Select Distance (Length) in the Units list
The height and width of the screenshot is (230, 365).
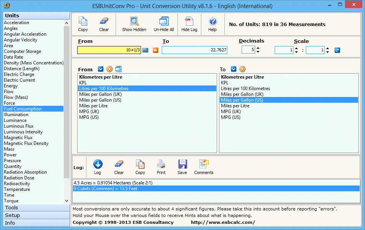[22, 69]
